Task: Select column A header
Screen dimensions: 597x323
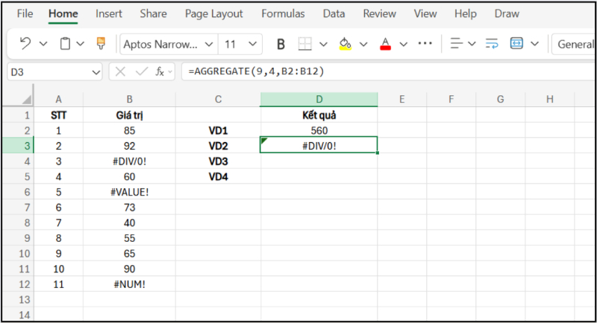Action: [x=58, y=100]
